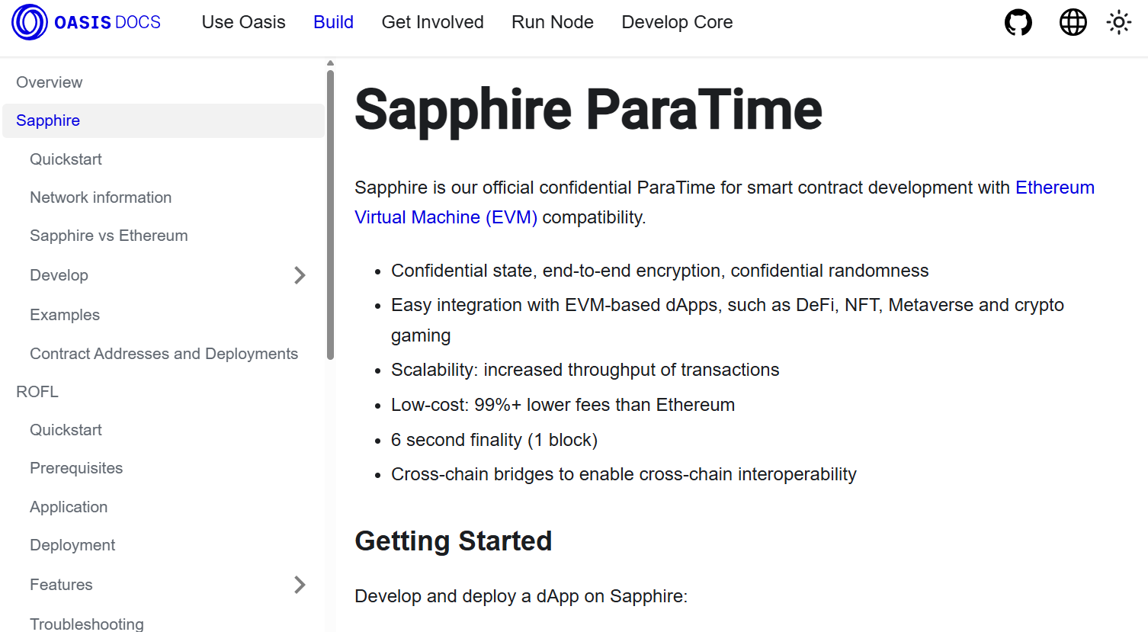Click the Oasis Docs logo
This screenshot has width=1148, height=632.
tap(86, 22)
